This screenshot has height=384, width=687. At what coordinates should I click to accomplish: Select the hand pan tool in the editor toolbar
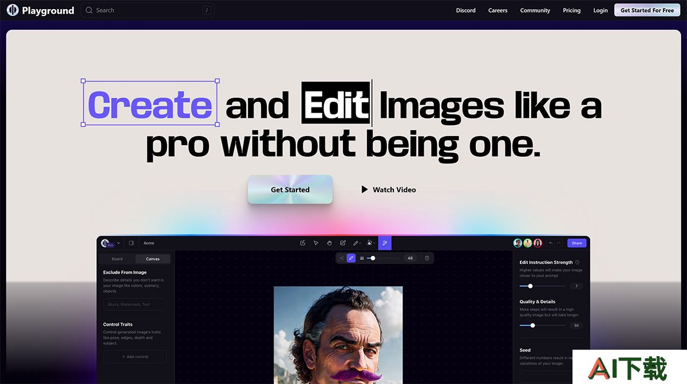pos(329,243)
